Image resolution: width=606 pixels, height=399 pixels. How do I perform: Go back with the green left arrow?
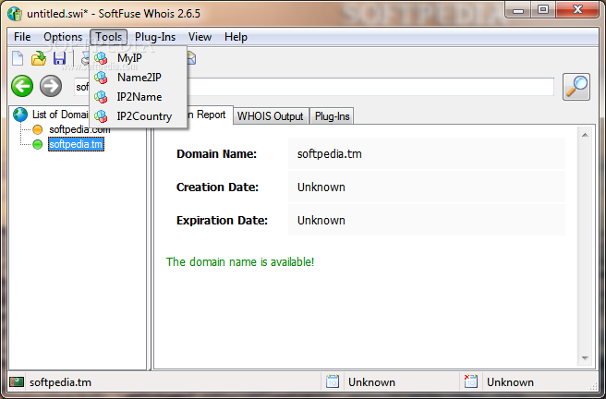22,86
